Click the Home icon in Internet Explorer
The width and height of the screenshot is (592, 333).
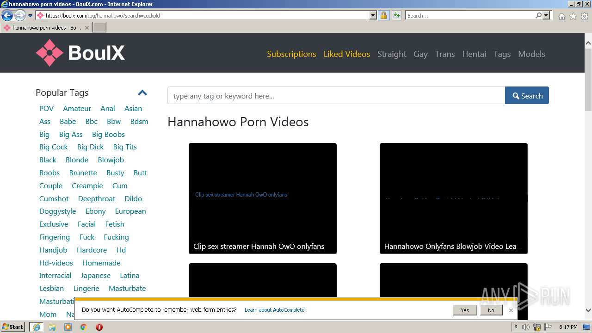(x=561, y=16)
